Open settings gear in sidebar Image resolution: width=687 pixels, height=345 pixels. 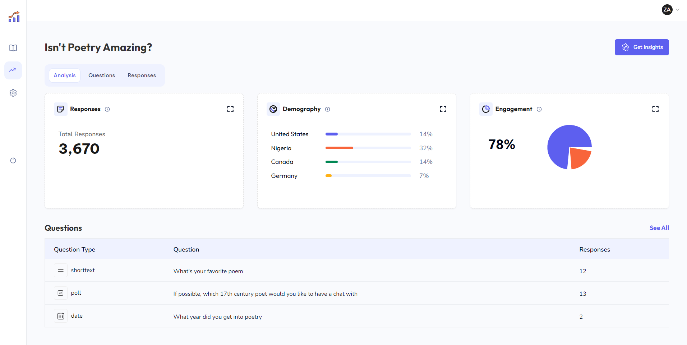13,93
